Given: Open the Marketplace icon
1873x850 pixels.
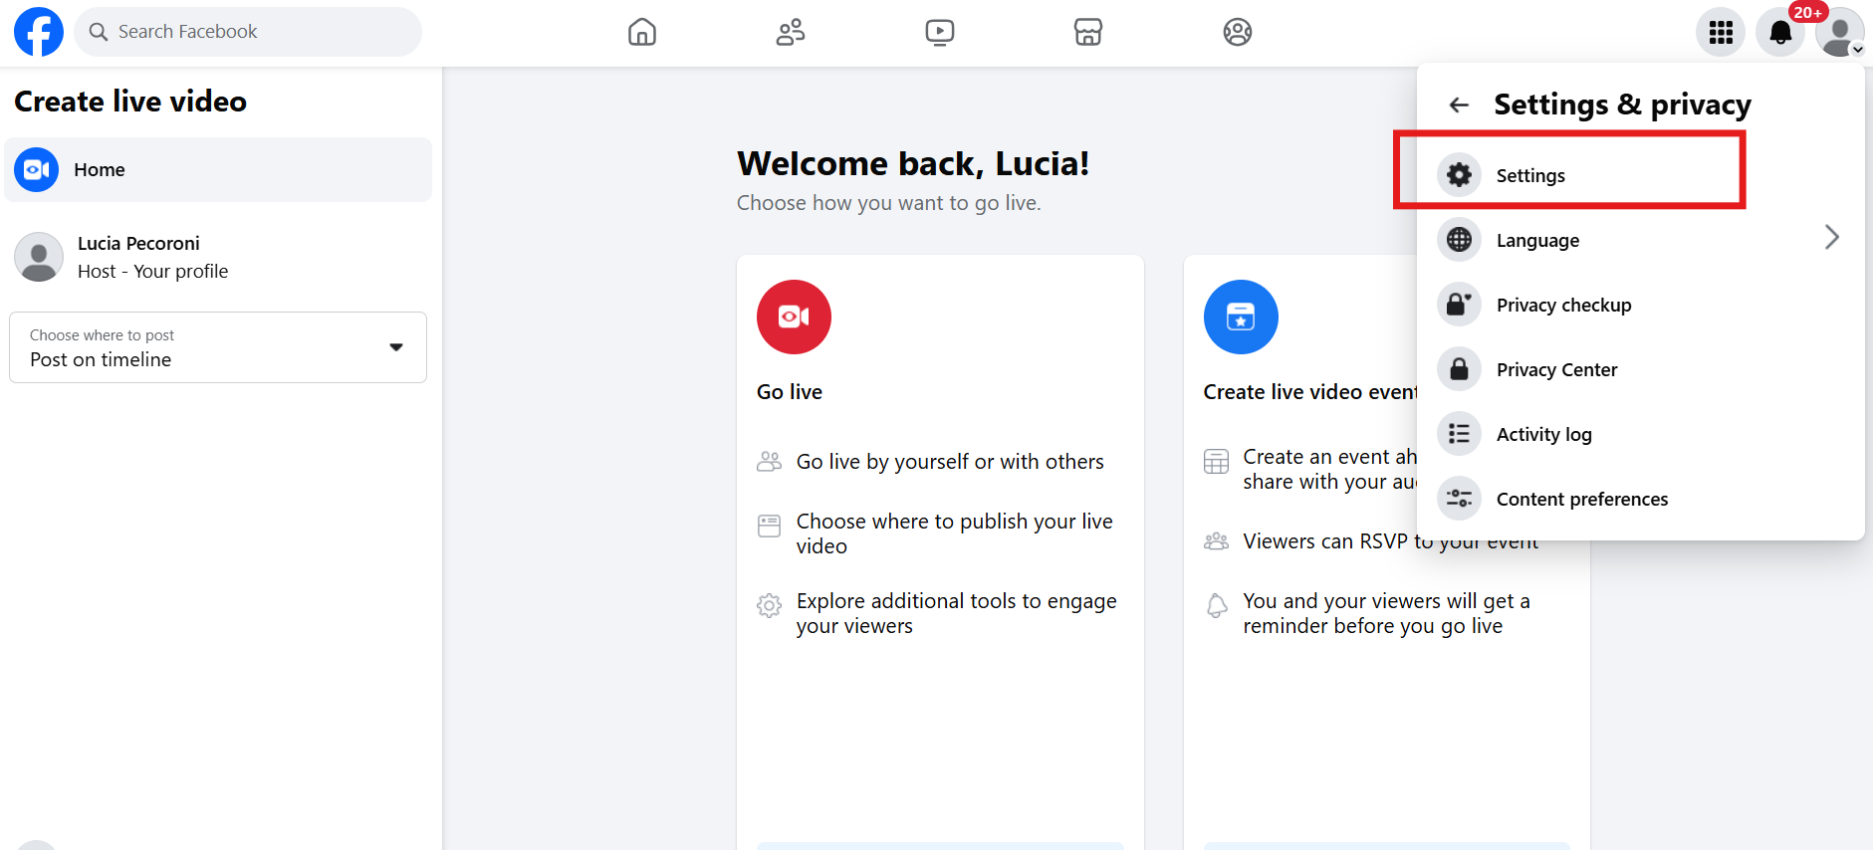Looking at the screenshot, I should click(x=1088, y=33).
